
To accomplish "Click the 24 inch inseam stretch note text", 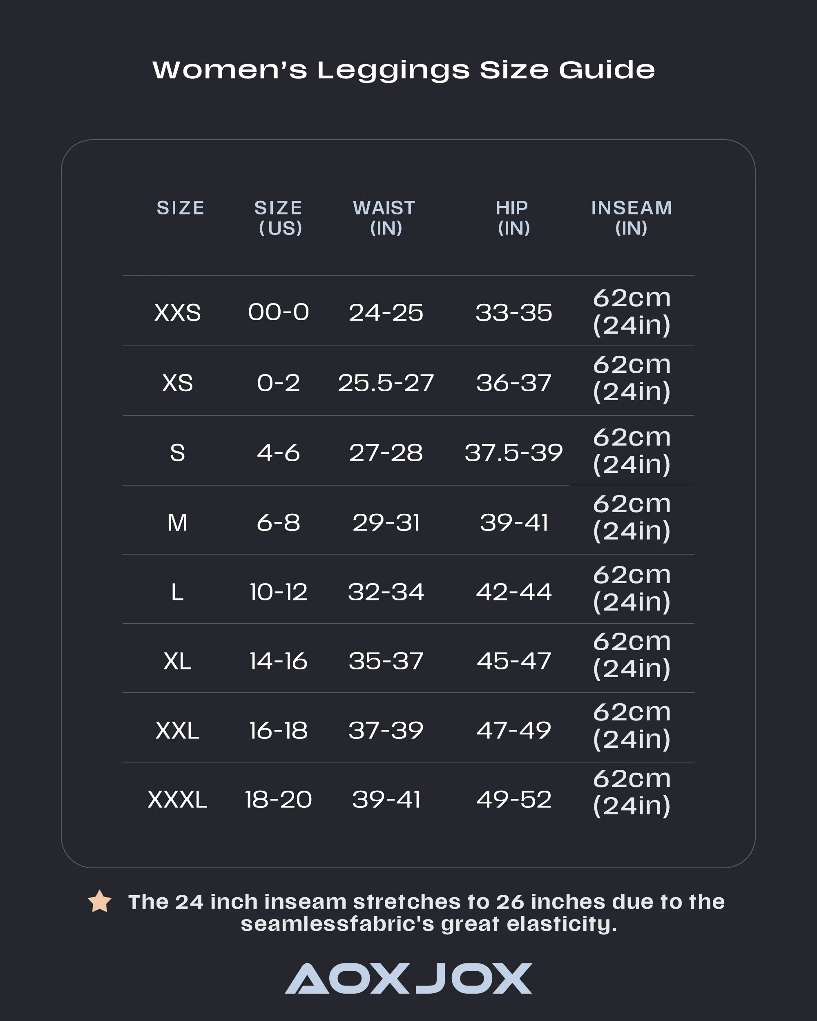I will 426,912.
